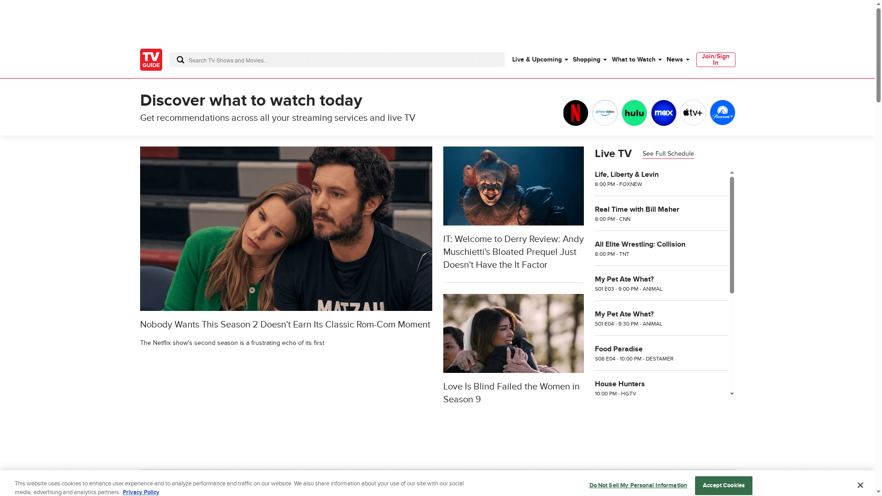Dismiss the cookie banner with X

(860, 485)
